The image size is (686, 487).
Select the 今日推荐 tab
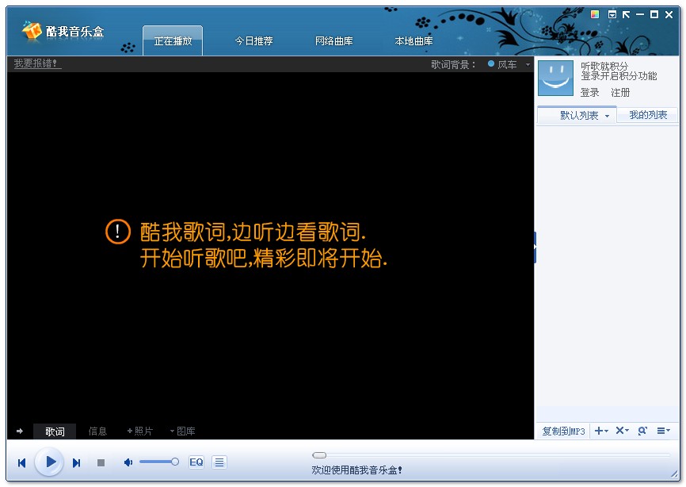(253, 41)
